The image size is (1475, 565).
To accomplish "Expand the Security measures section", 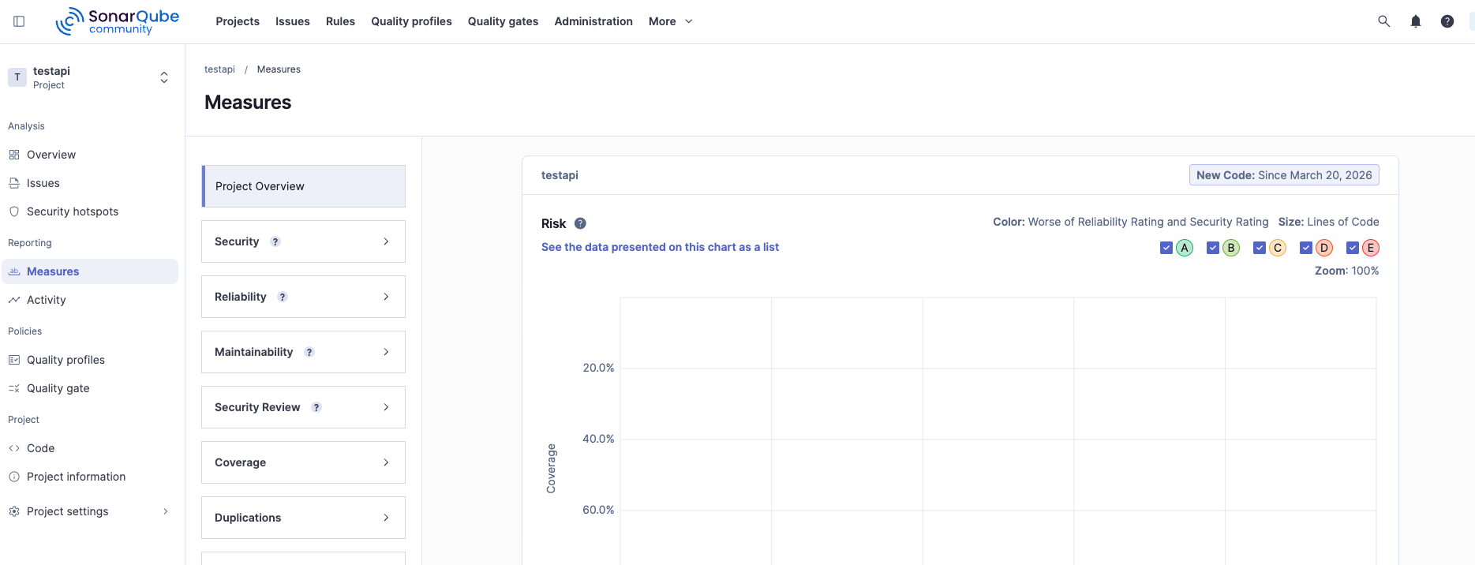I will pos(303,241).
